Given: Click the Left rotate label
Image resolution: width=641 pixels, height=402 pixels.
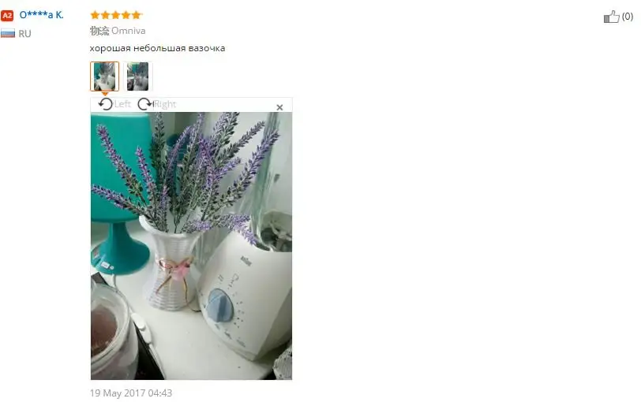Looking at the screenshot, I should (122, 104).
